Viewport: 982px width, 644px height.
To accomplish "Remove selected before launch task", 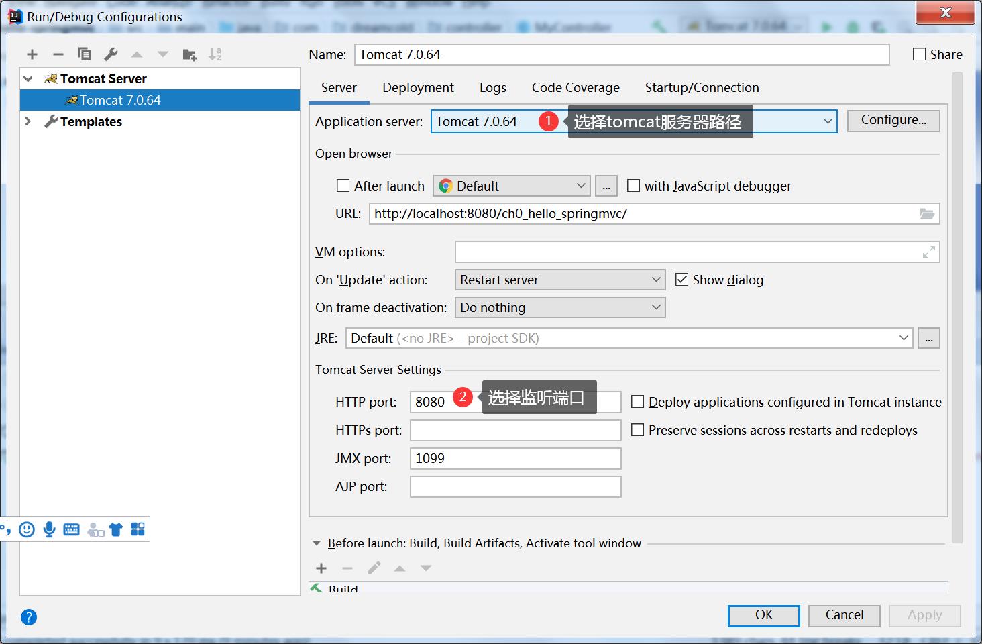I will (347, 568).
